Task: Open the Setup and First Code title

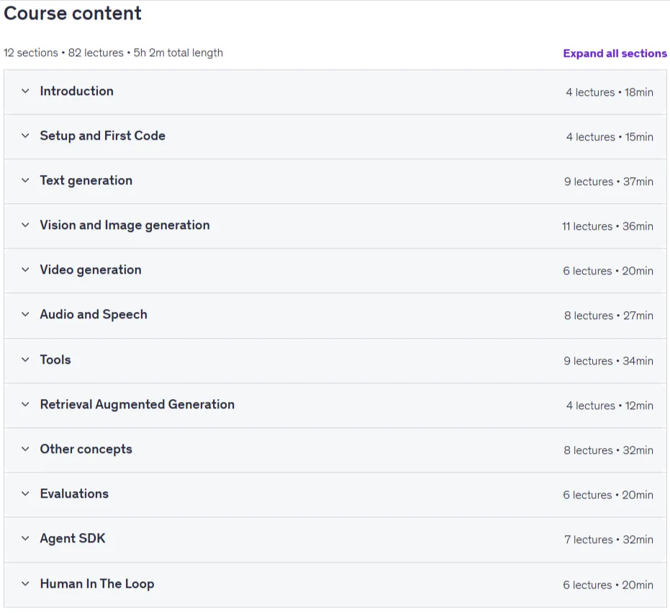Action: pyautogui.click(x=102, y=135)
